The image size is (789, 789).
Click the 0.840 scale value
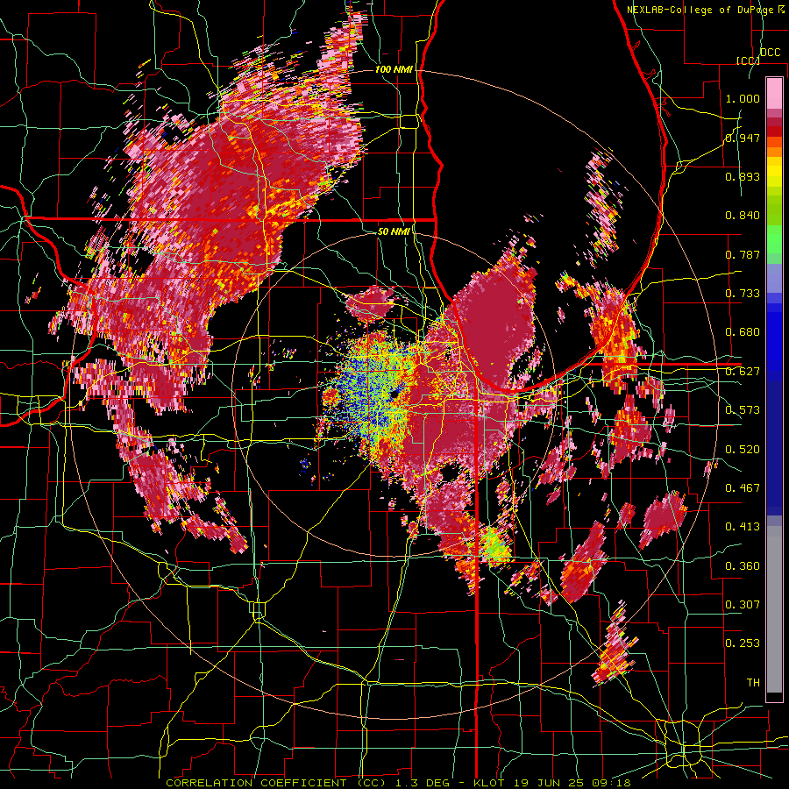(743, 216)
